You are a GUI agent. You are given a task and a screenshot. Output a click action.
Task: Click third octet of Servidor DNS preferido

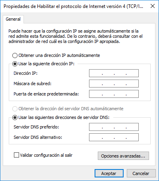(120, 127)
